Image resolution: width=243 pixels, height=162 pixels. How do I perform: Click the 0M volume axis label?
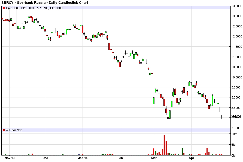[233, 155]
